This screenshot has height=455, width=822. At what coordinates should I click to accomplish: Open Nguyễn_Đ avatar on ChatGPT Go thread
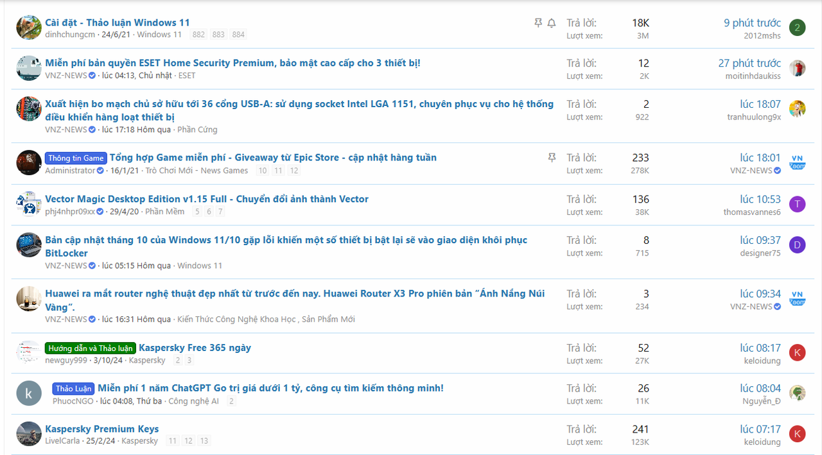click(x=797, y=393)
